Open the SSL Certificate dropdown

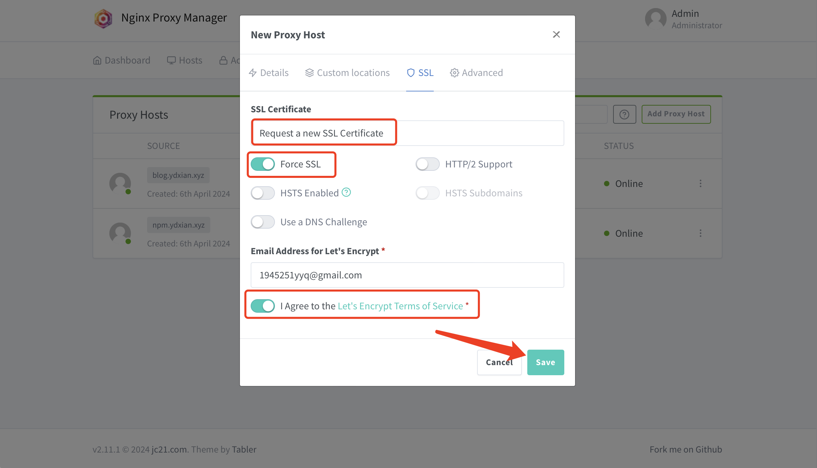tap(407, 133)
